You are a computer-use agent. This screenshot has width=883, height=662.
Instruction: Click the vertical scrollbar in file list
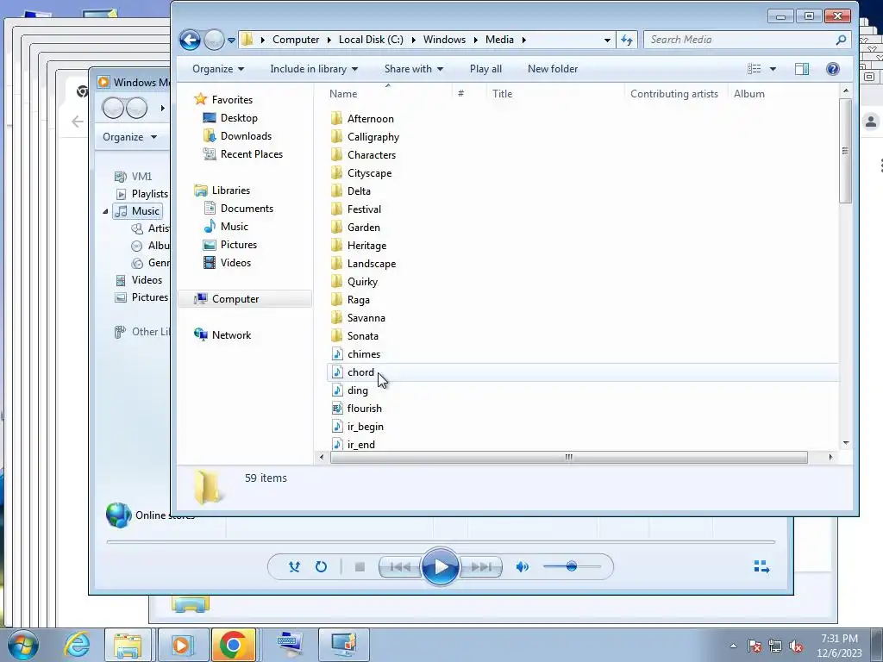pos(845,151)
